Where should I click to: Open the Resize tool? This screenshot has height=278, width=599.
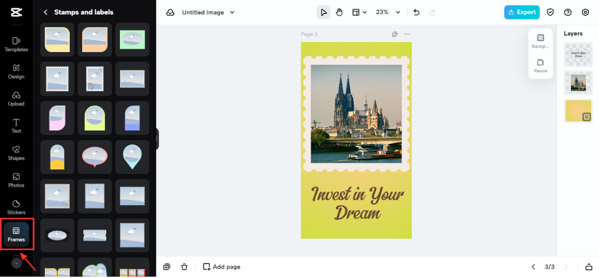(x=541, y=66)
